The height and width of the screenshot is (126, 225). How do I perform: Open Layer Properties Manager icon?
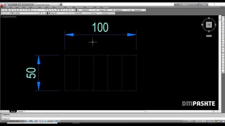point(2,13)
